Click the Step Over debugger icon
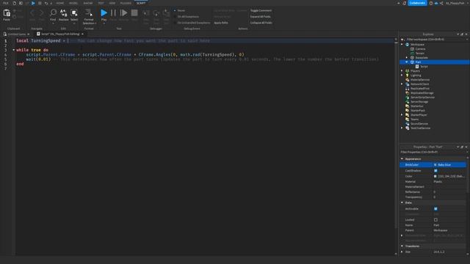This screenshot has width=470, height=264. click(x=156, y=13)
